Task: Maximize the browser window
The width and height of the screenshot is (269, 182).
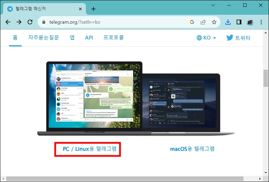Action: tap(245, 5)
